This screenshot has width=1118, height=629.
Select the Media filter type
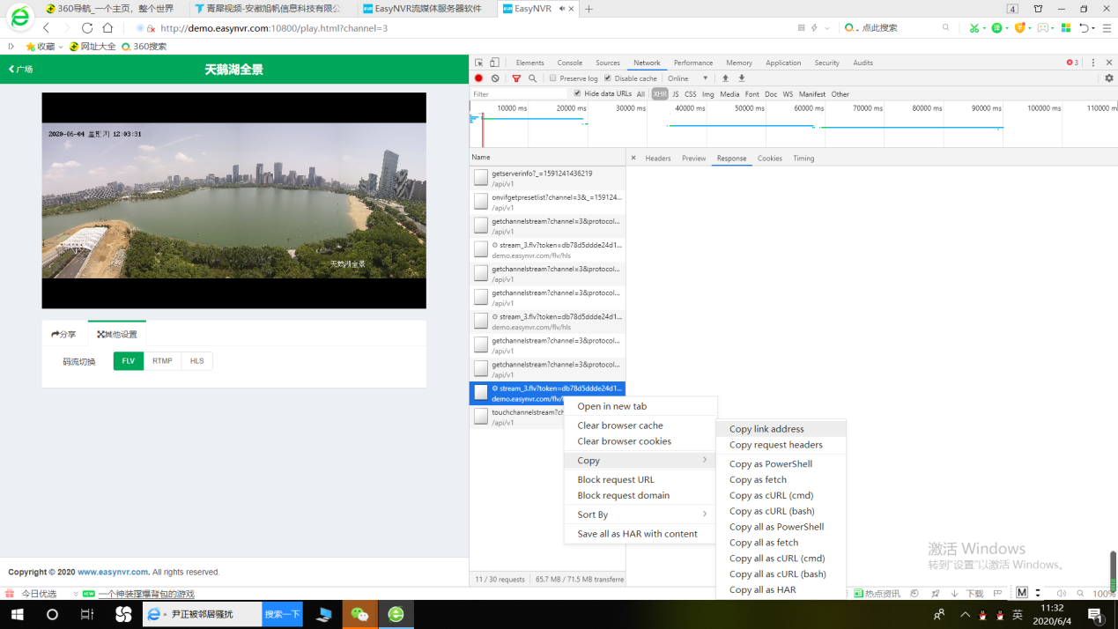pos(729,94)
